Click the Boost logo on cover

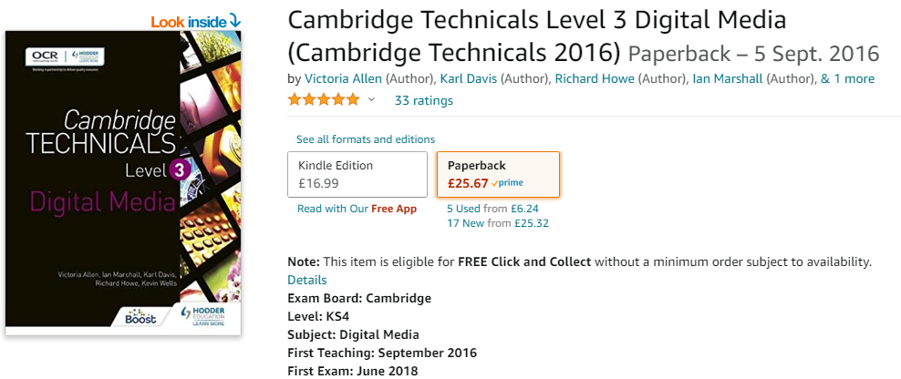coord(140,316)
